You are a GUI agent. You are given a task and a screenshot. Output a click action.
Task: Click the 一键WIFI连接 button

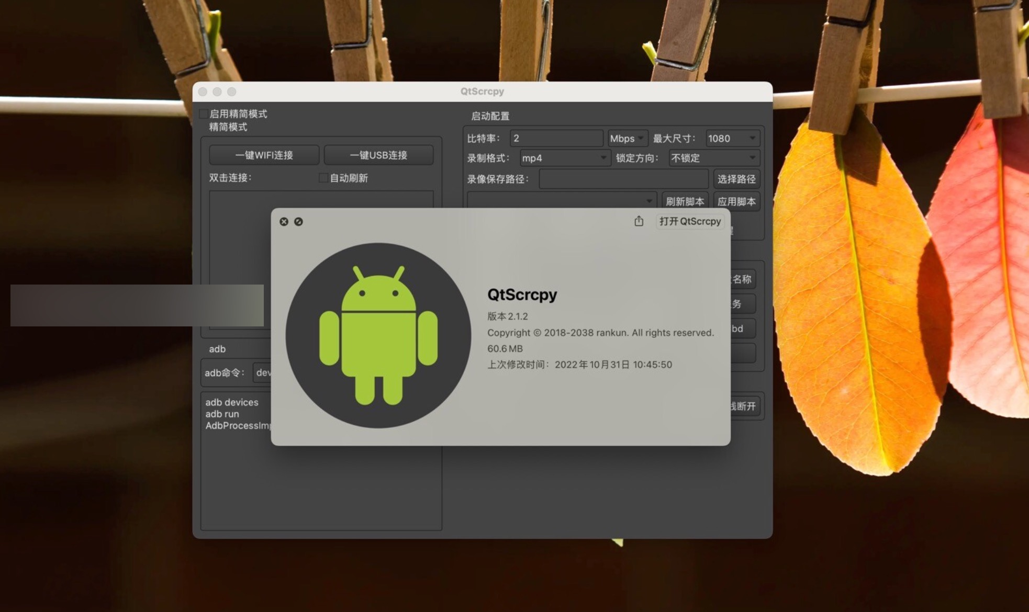[264, 155]
